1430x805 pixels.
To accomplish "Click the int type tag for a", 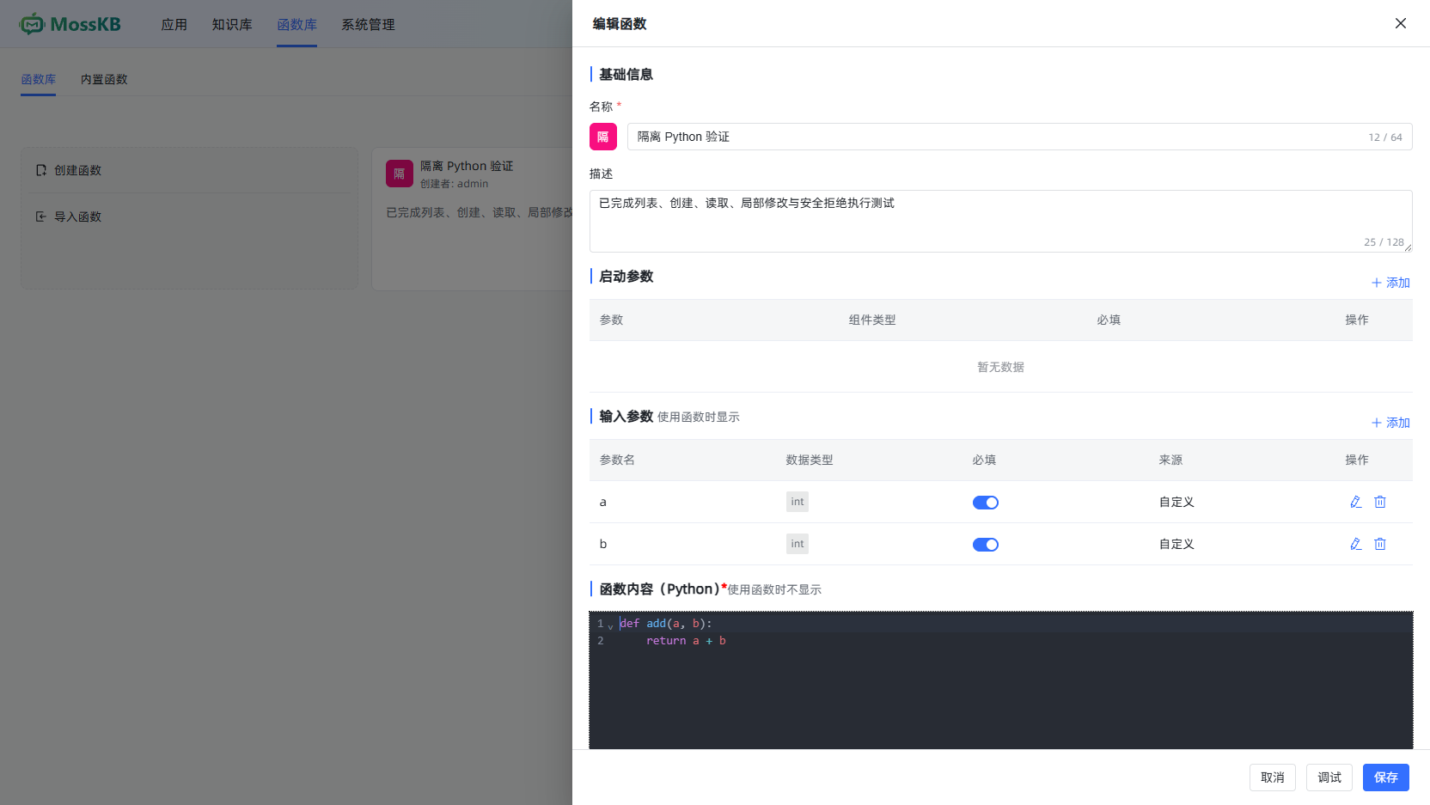I will 797,502.
